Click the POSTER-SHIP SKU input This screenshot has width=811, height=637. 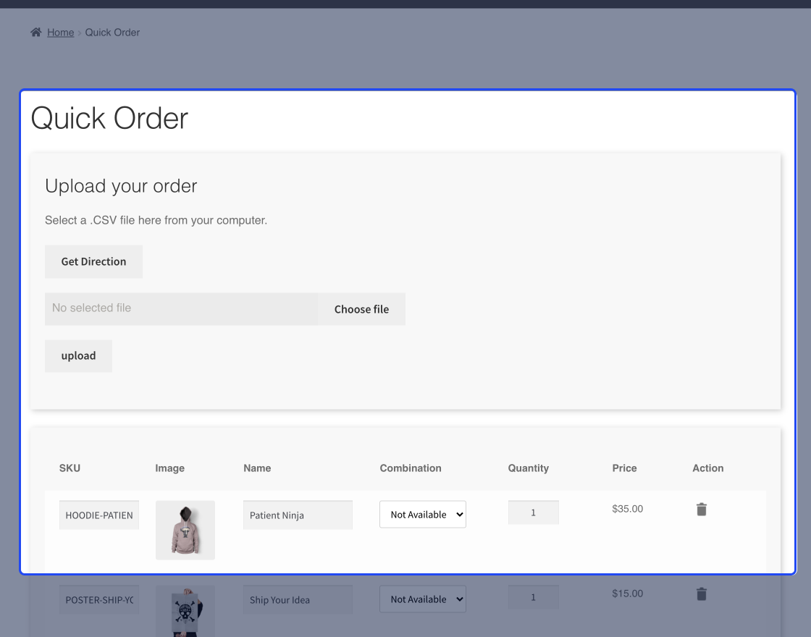point(98,599)
